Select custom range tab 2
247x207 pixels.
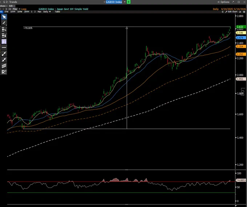35,12
